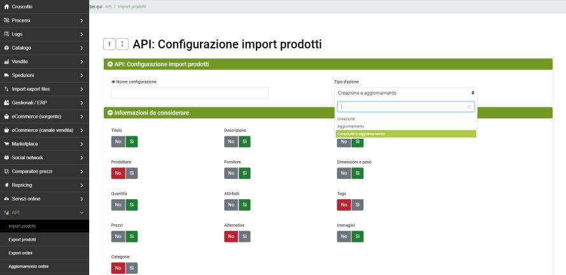Click the Processi sidebar icon
The image size is (566, 275).
[6, 20]
